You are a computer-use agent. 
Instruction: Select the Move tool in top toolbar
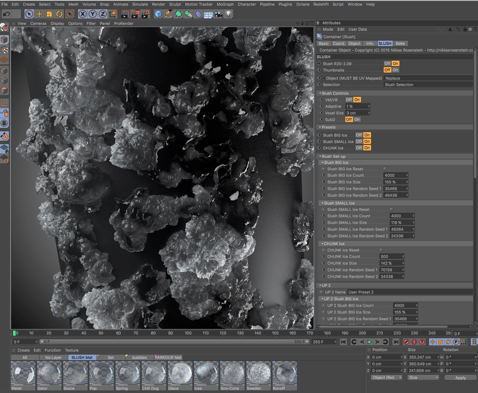click(x=39, y=14)
